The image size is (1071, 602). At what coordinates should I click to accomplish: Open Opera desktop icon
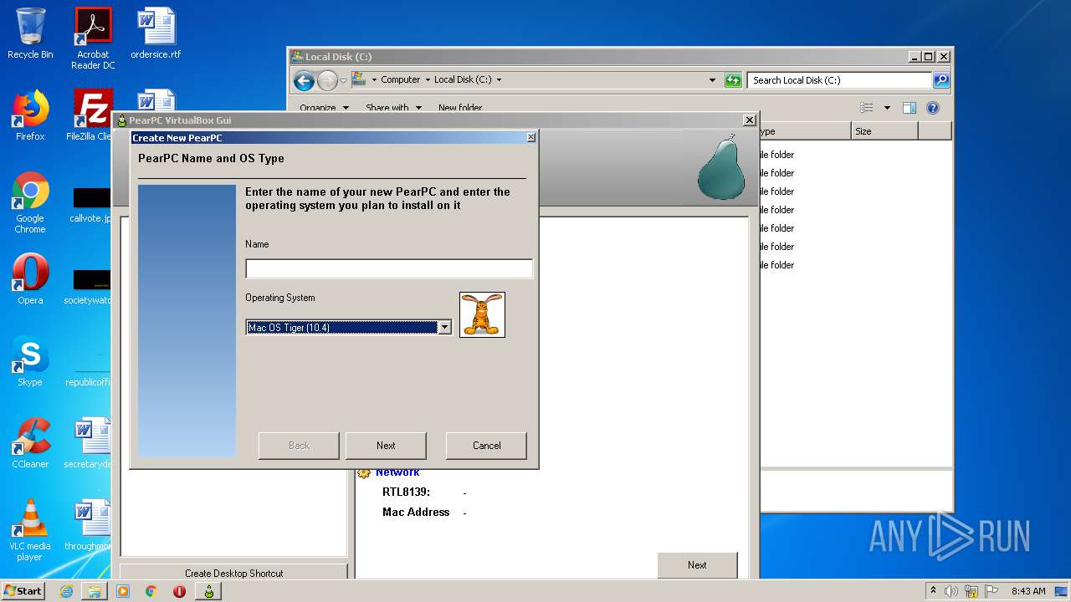[30, 279]
